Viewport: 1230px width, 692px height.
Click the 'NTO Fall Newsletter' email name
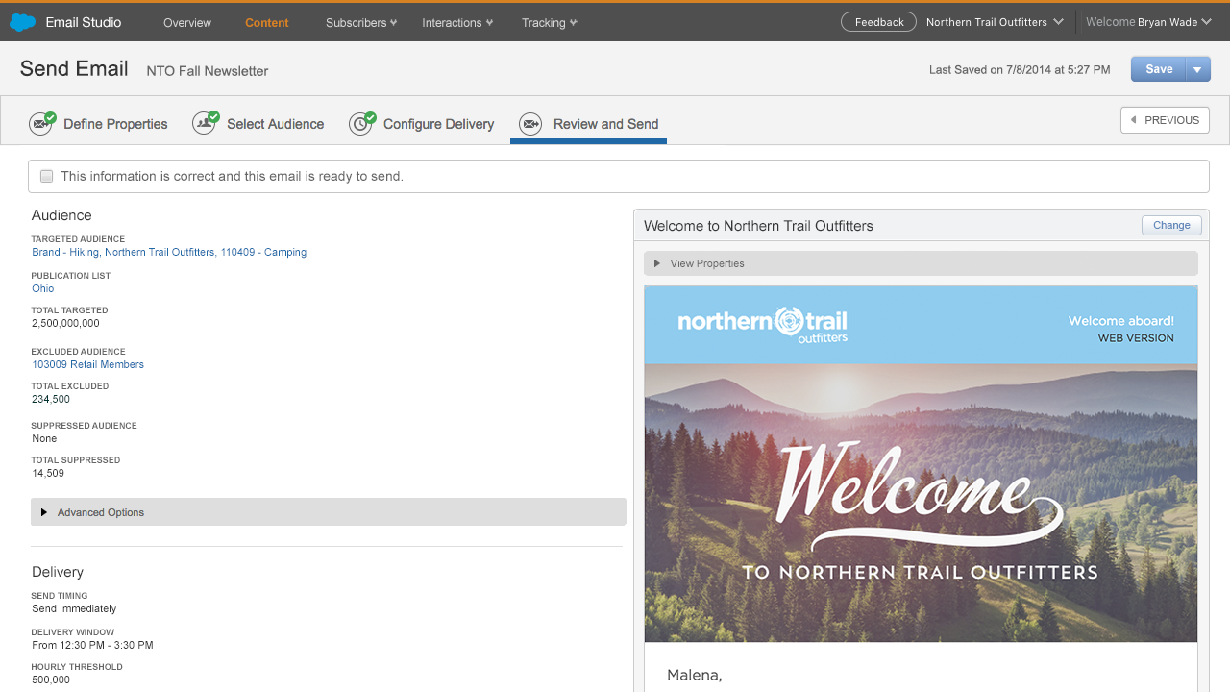[x=208, y=71]
